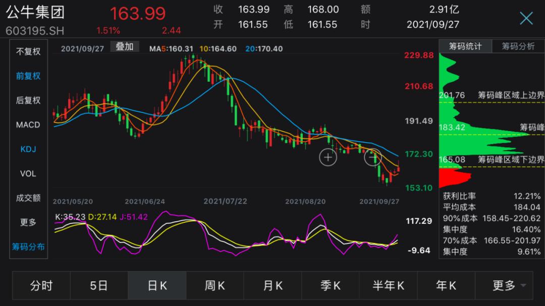Switch to 5日 chart view

[99, 285]
